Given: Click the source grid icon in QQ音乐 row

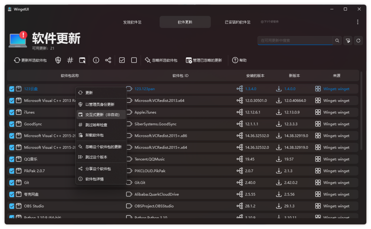Looking at the screenshot, I should pos(318,159).
